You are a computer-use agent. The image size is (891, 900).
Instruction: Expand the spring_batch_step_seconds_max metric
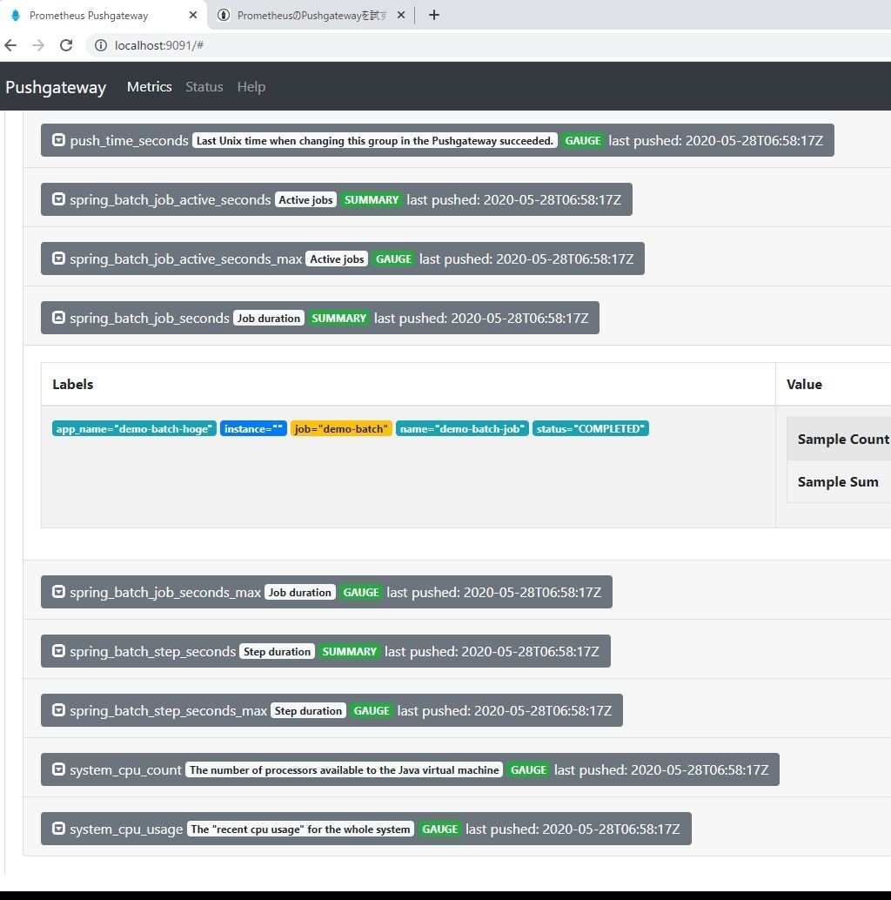click(x=332, y=710)
